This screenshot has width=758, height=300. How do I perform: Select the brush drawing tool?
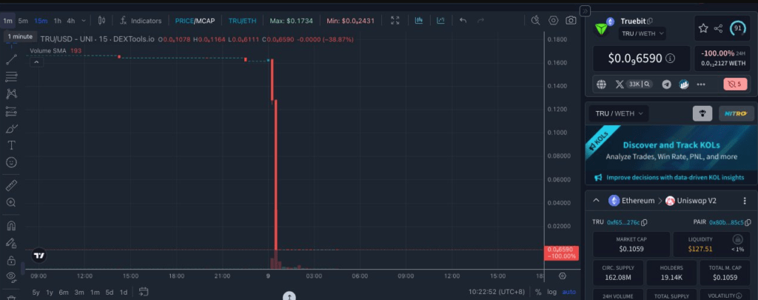pyautogui.click(x=11, y=129)
